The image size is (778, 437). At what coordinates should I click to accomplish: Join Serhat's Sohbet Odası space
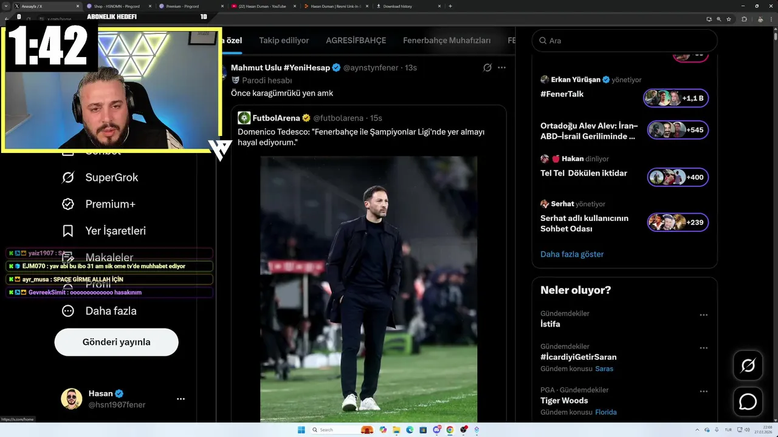click(584, 223)
